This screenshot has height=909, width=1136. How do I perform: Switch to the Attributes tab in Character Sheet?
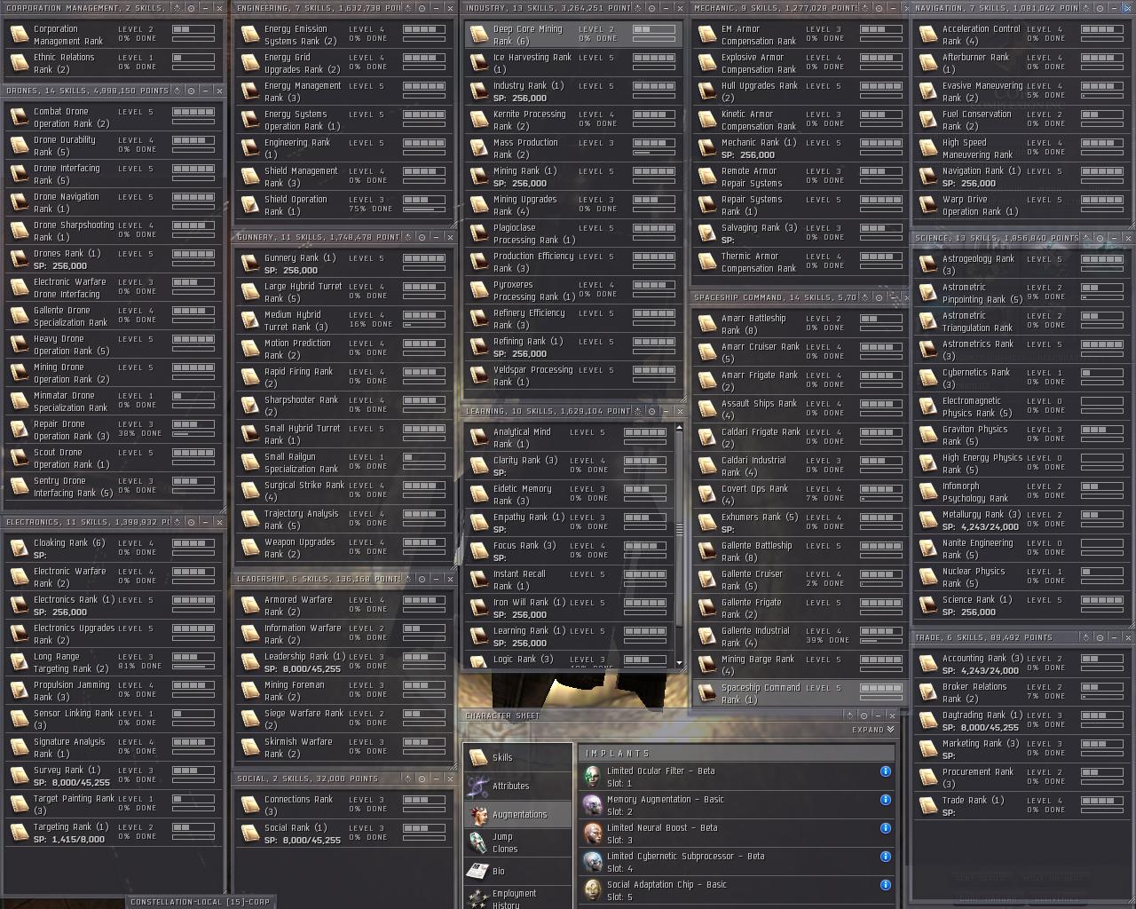(510, 786)
